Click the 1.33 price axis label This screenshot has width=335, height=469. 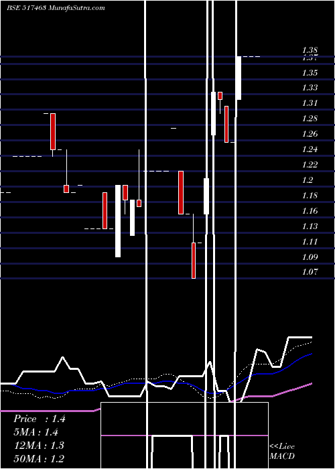tap(310, 88)
